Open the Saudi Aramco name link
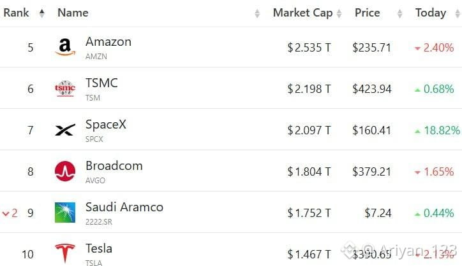Image resolution: width=462 pixels, height=266 pixels. click(124, 207)
